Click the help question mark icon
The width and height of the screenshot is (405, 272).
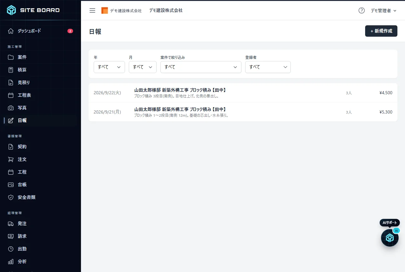pos(362,10)
